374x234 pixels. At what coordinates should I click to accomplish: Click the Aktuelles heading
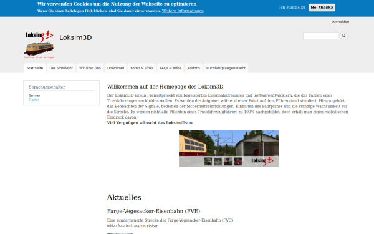point(124,197)
